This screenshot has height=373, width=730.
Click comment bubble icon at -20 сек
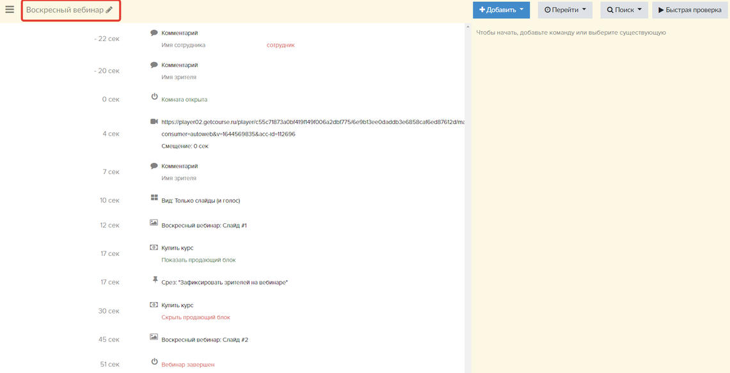click(154, 65)
